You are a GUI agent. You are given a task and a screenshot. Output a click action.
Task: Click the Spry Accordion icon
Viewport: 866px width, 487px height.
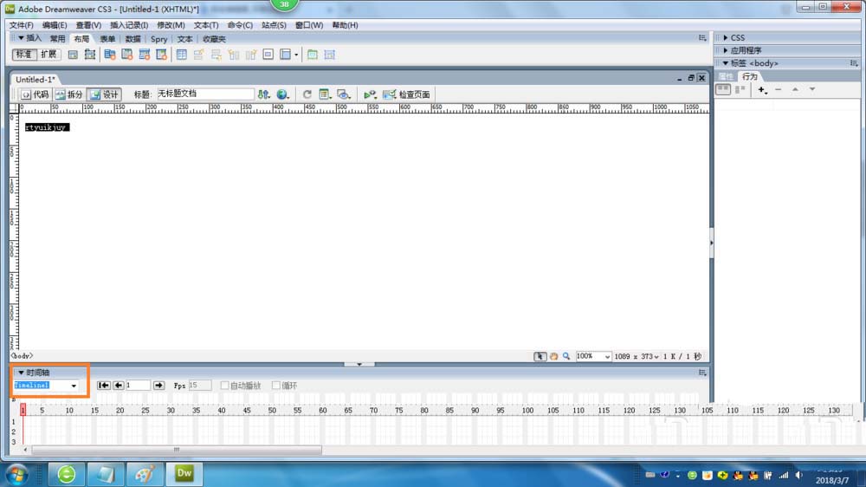coord(144,55)
